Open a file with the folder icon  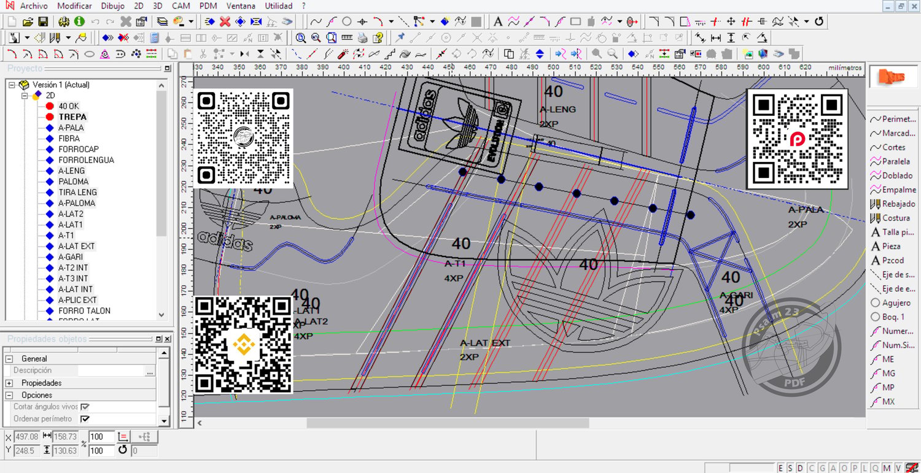[x=28, y=21]
